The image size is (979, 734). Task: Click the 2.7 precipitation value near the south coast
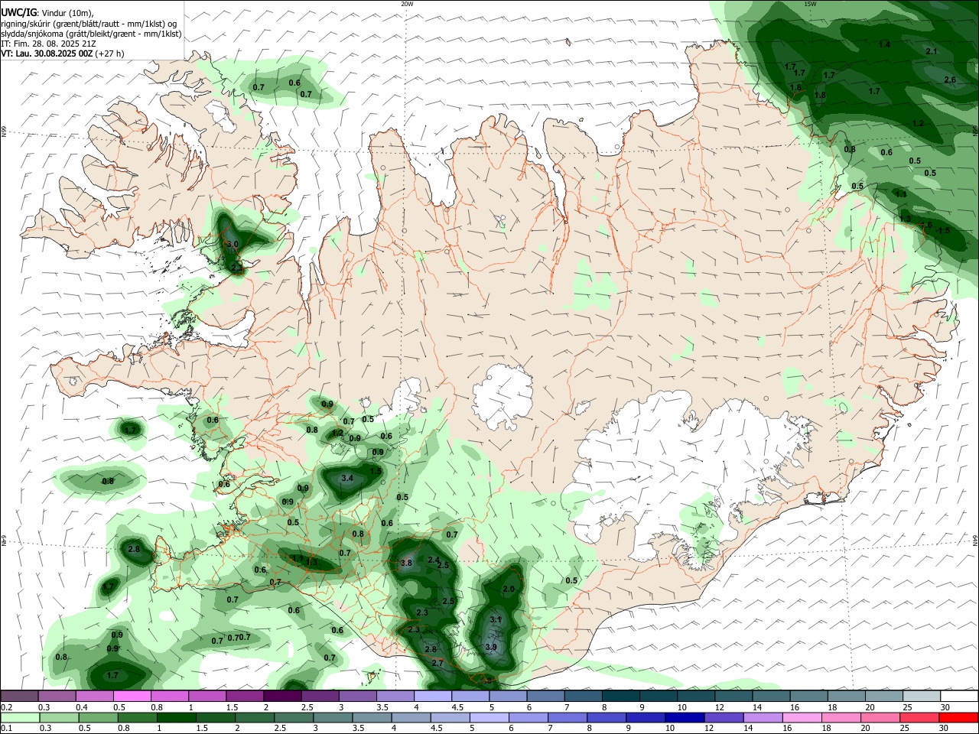click(x=437, y=663)
